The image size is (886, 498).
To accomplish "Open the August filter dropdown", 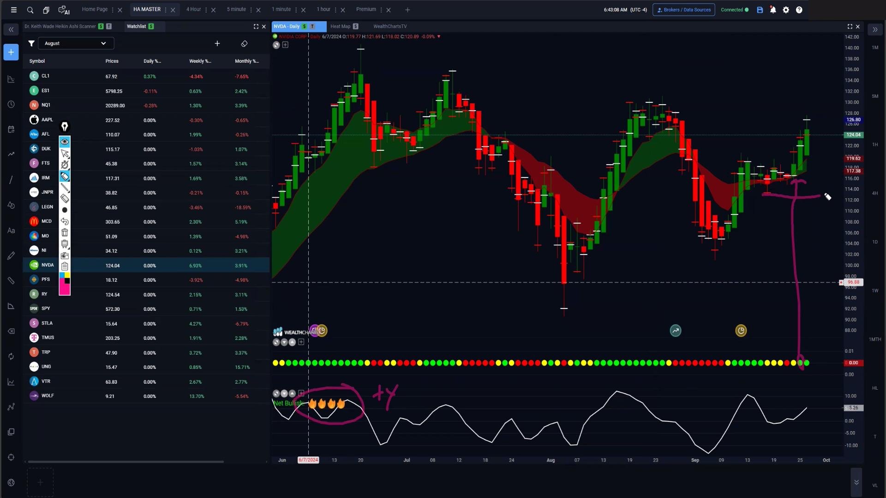I will [76, 43].
